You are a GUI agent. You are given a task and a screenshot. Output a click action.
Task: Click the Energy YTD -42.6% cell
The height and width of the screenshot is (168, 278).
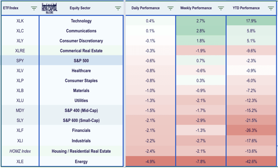[252, 162]
